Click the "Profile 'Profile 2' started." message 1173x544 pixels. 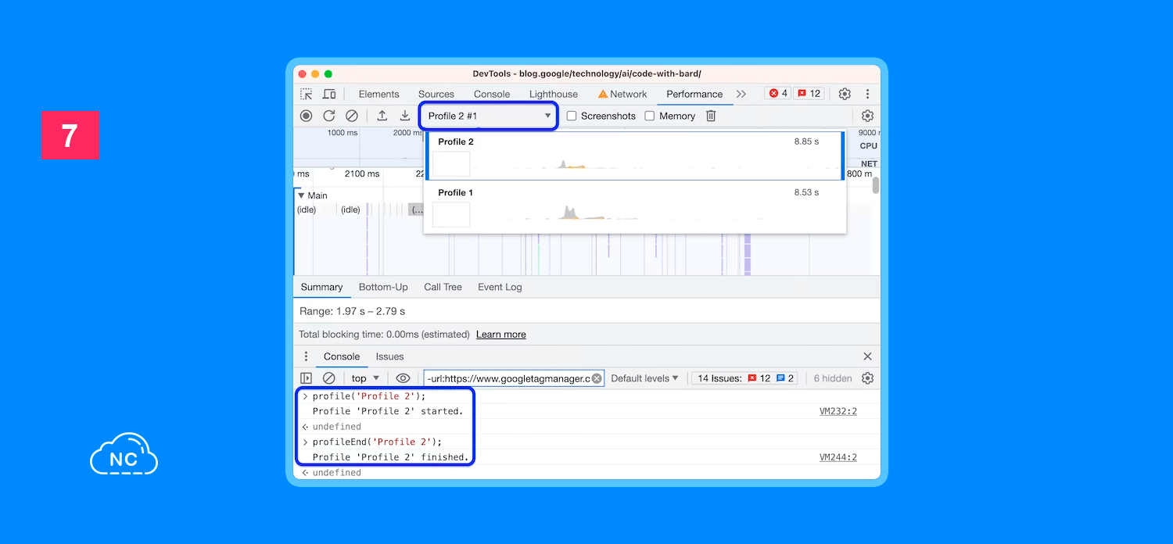click(x=388, y=411)
